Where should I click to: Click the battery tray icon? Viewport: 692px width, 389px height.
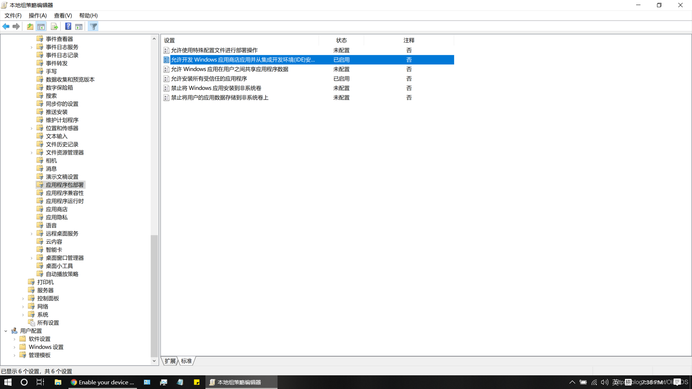[583, 382]
